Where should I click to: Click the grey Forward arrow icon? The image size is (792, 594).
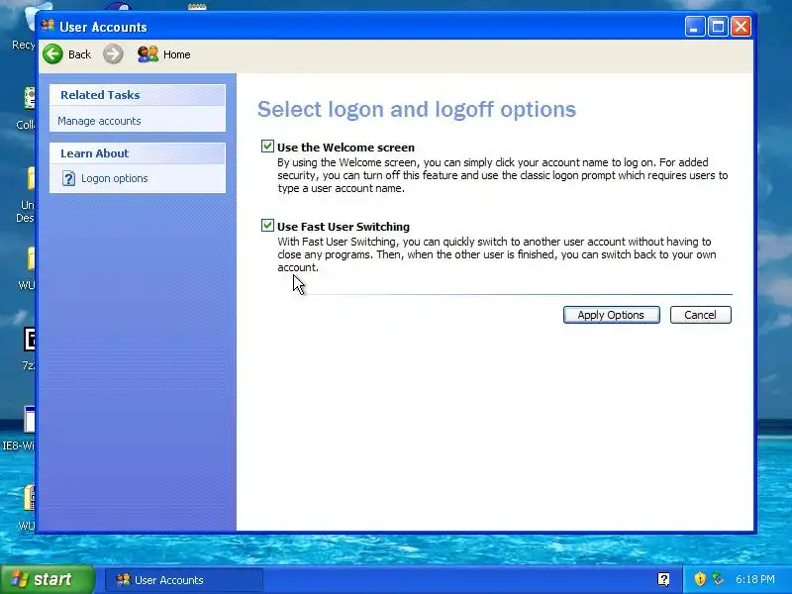pos(113,54)
